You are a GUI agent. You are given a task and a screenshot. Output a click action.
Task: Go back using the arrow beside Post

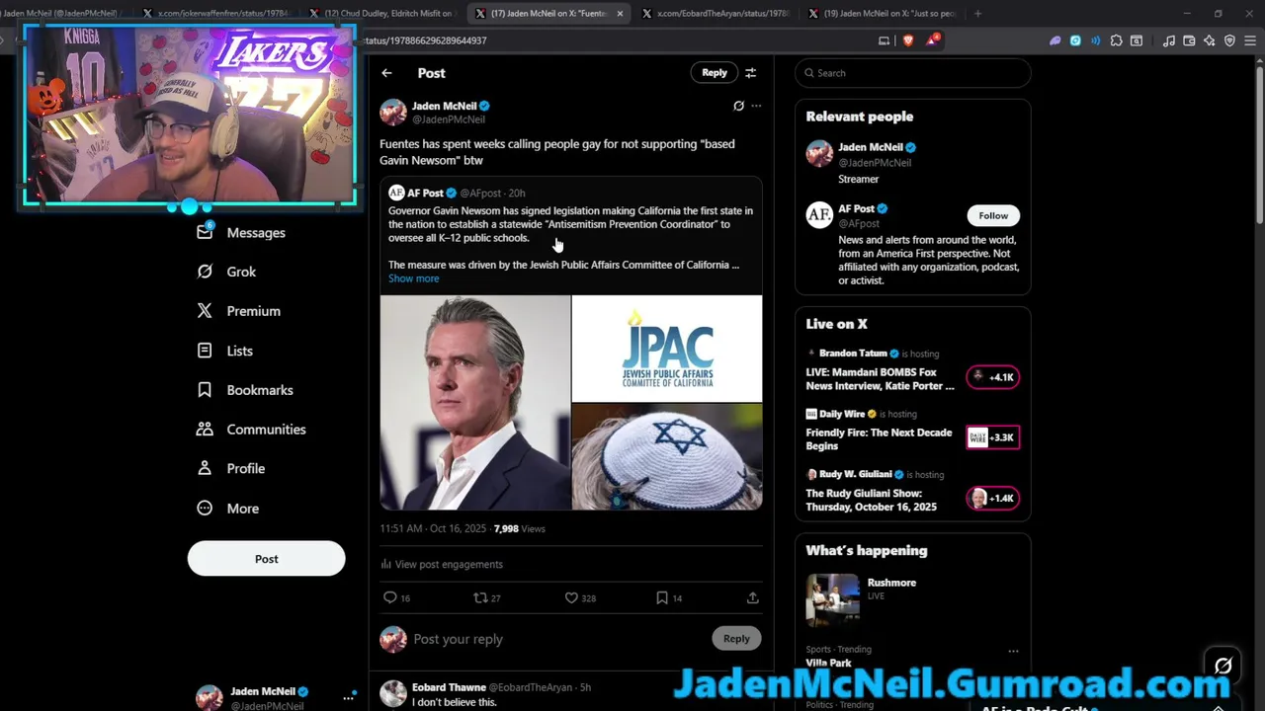[386, 73]
